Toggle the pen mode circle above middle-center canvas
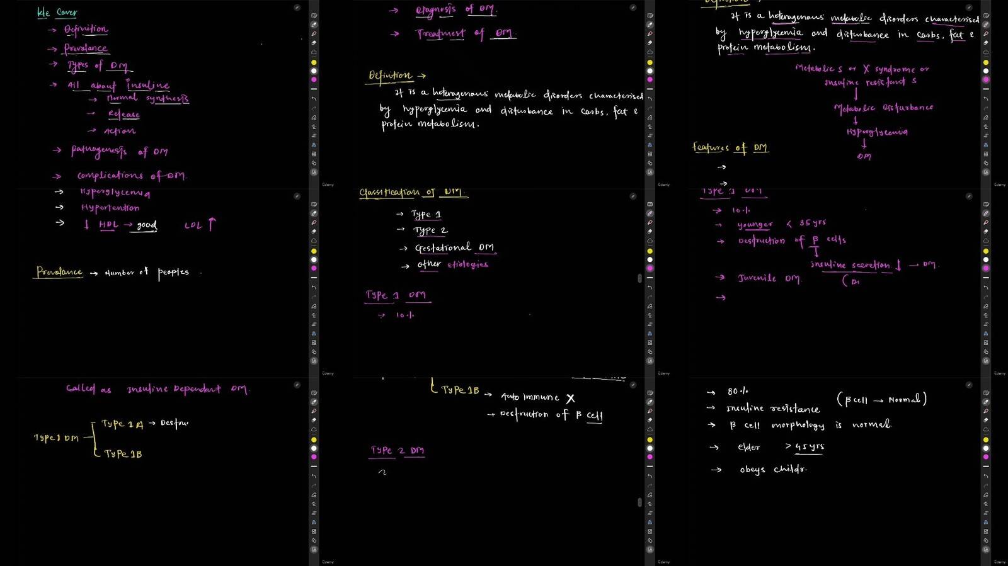Screen dimensions: 1008x566 pos(633,196)
